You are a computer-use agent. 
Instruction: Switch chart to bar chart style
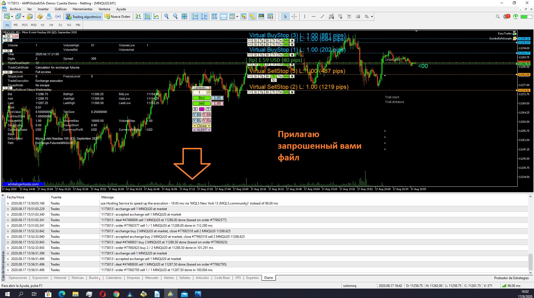click(x=138, y=17)
